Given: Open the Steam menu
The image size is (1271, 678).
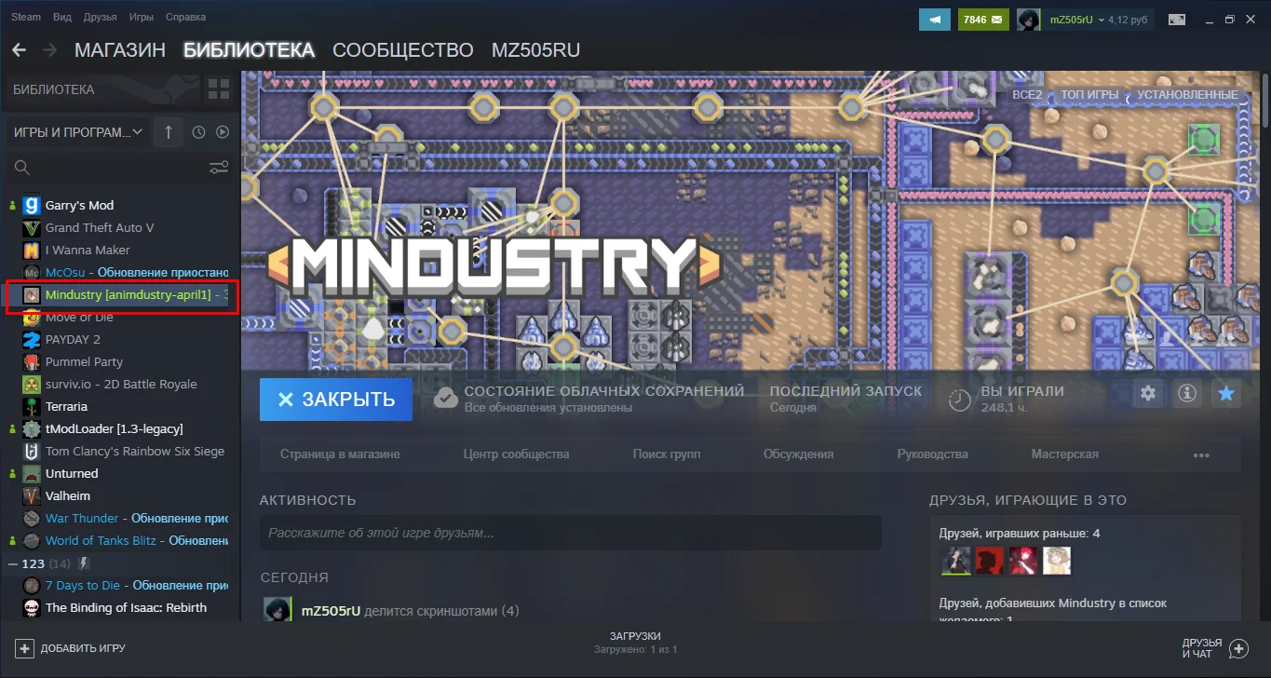Looking at the screenshot, I should click(26, 18).
